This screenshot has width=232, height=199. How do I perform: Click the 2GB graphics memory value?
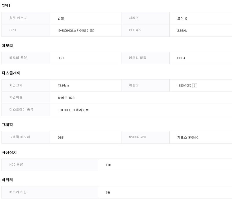[x=61, y=137]
